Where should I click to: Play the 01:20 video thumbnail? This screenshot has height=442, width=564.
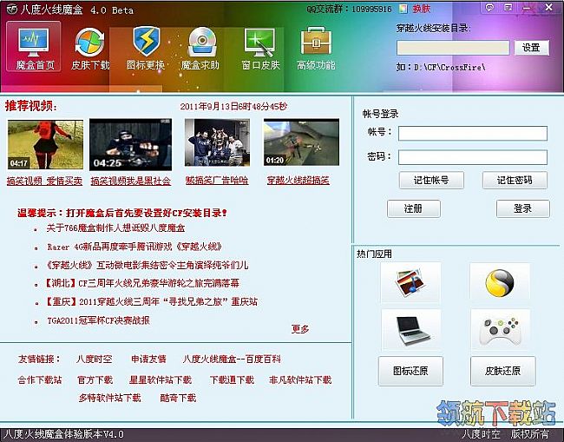tap(301, 142)
